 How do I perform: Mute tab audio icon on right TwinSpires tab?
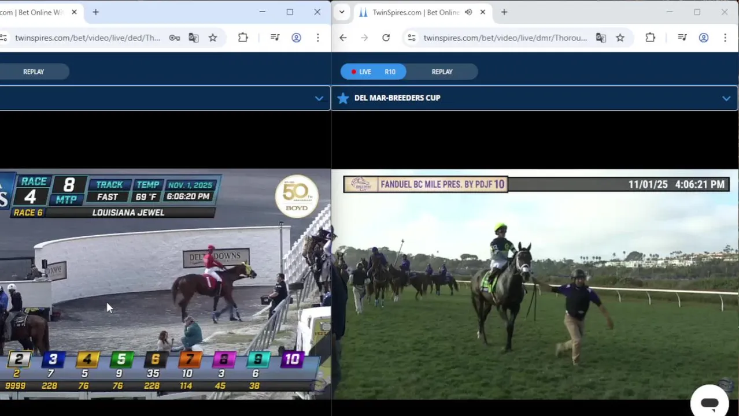468,12
